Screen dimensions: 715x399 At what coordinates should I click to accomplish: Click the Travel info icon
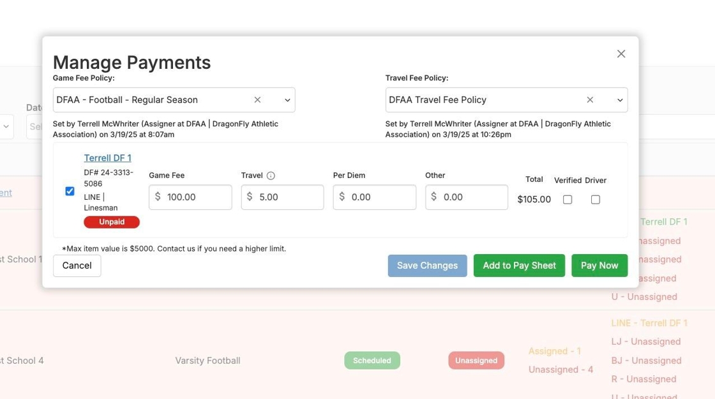[x=271, y=176]
